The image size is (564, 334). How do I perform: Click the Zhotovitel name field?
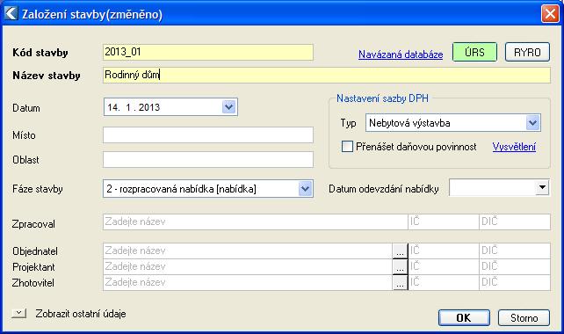point(248,282)
